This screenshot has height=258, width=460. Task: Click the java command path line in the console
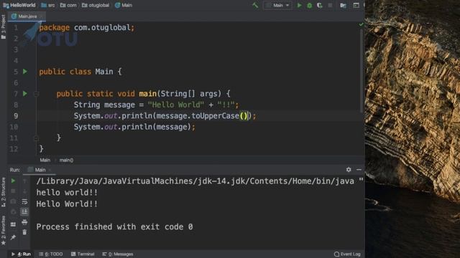[x=200, y=181]
